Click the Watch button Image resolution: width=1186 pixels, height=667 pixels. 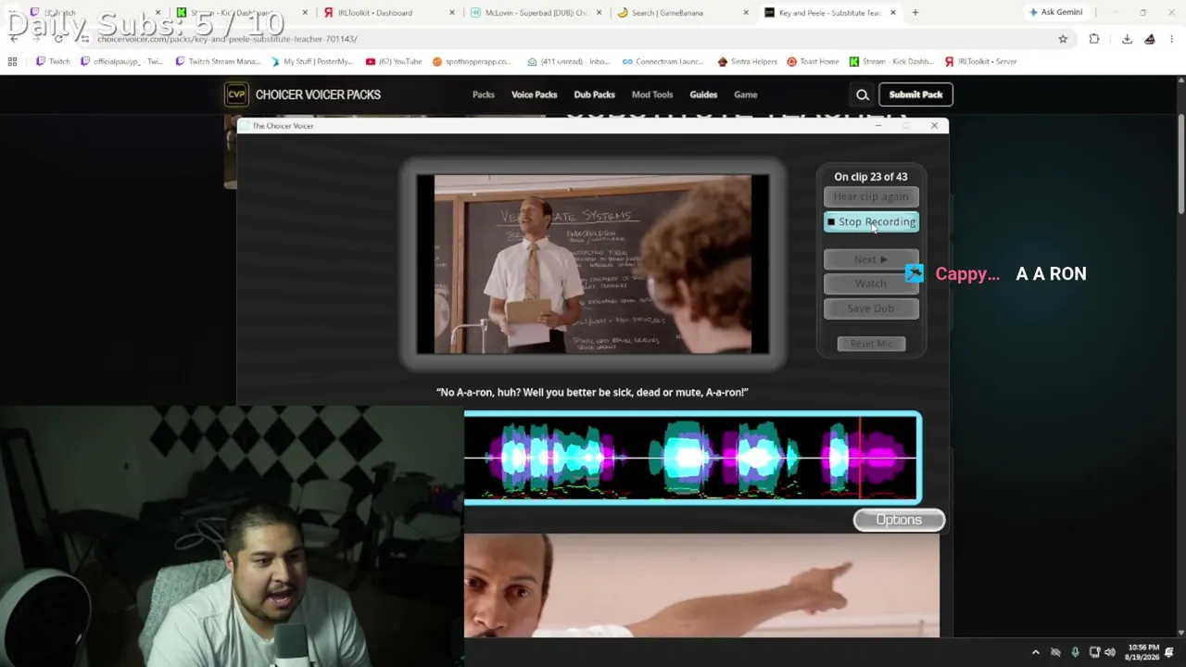(871, 283)
